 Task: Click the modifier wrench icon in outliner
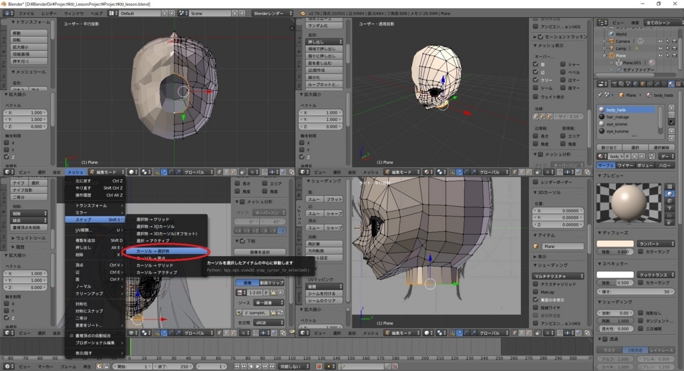(x=618, y=70)
